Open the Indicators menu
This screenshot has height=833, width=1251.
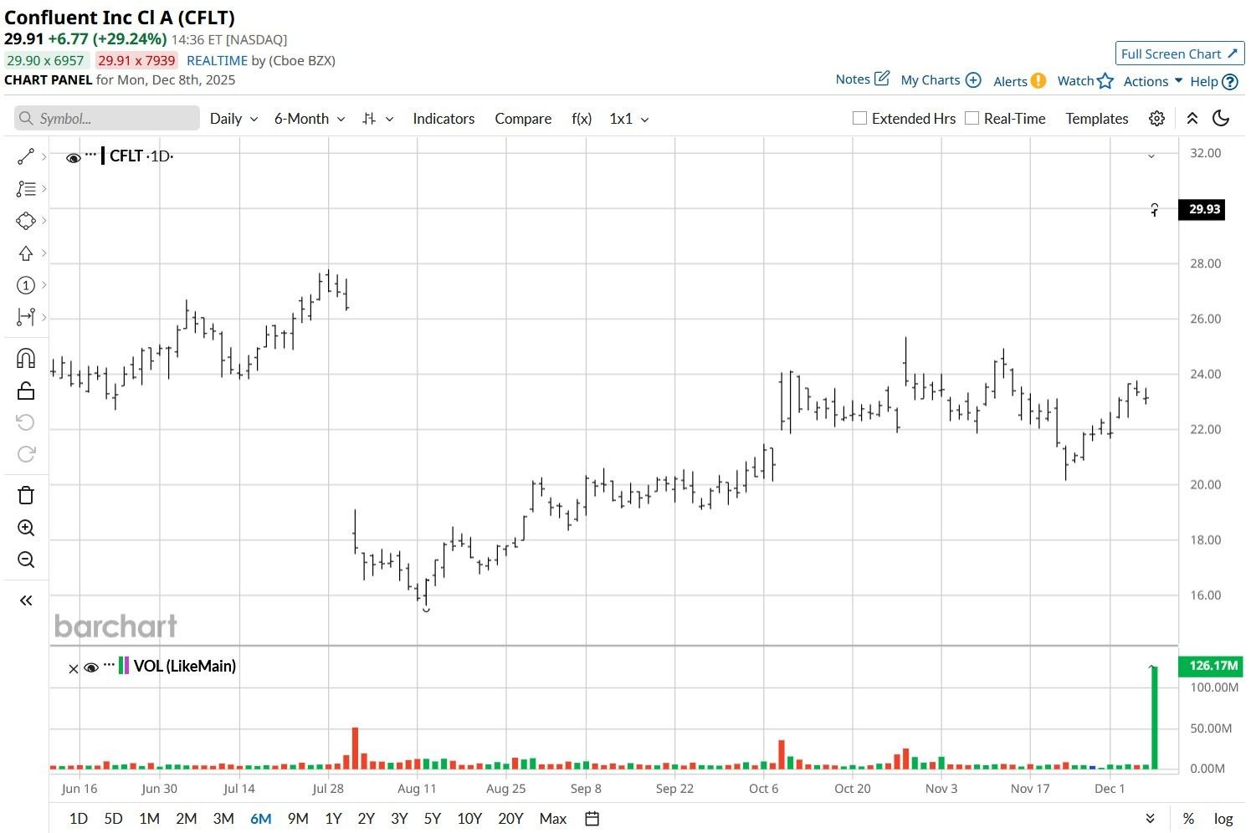click(443, 119)
